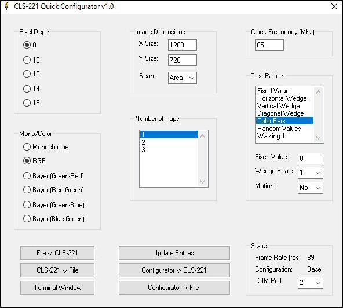Open the Motion dropdown
The image size is (343, 308).
[x=311, y=188]
